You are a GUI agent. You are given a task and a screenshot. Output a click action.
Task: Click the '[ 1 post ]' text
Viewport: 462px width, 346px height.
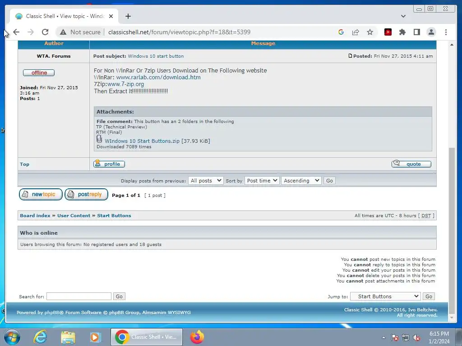coord(155,196)
